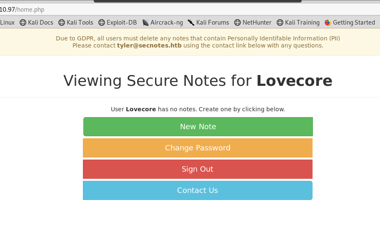Open the Kali Forums bookmark icon

tap(191, 22)
